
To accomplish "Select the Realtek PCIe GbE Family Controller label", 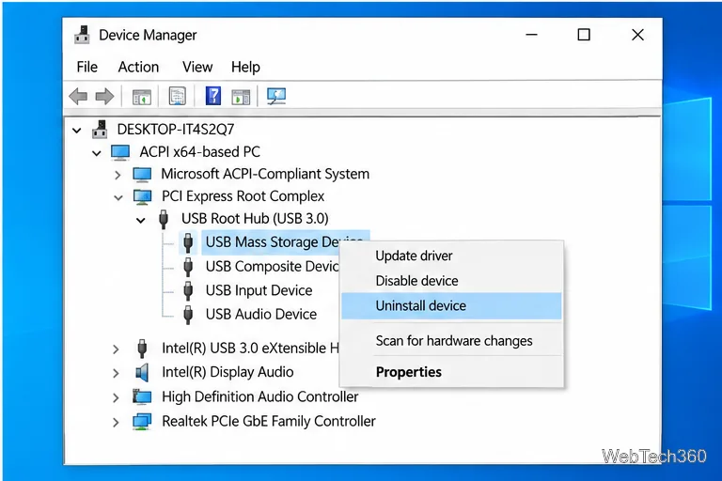I will coord(269,421).
